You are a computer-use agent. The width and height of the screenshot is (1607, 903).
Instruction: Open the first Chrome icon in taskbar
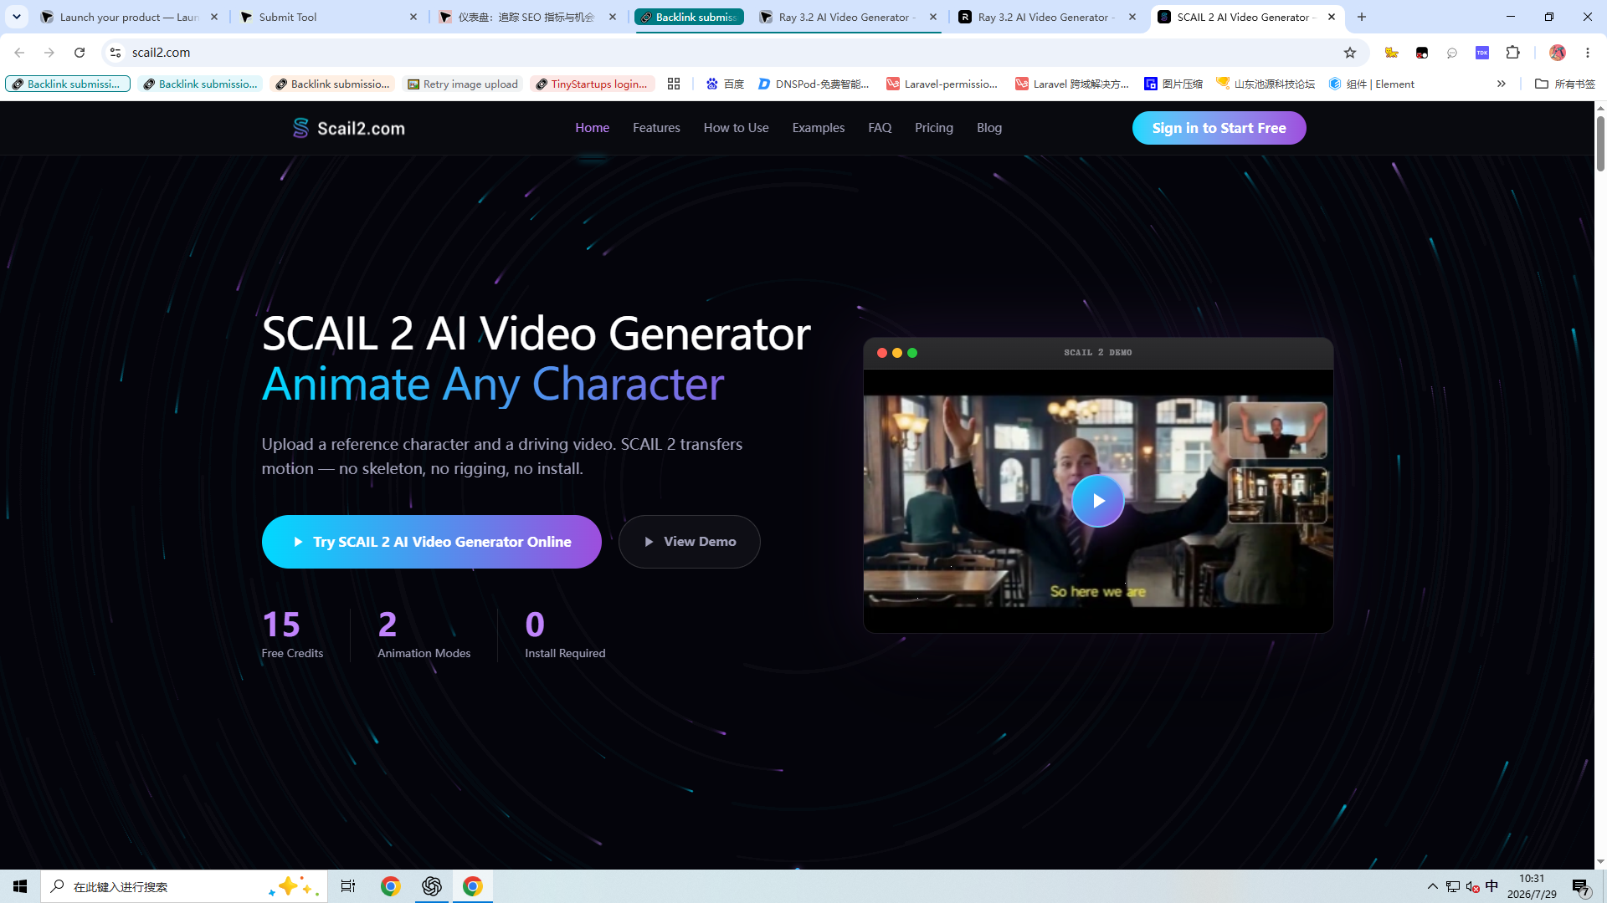tap(390, 886)
